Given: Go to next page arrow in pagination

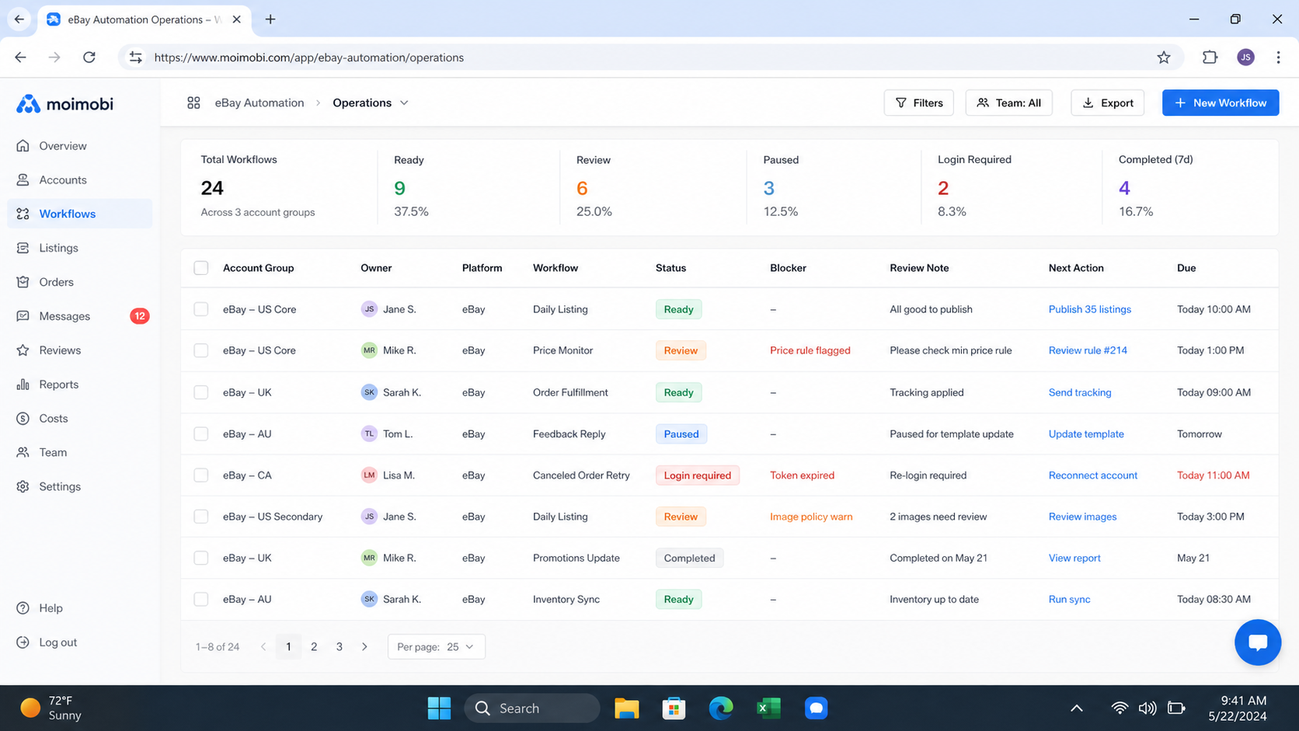Looking at the screenshot, I should point(364,646).
